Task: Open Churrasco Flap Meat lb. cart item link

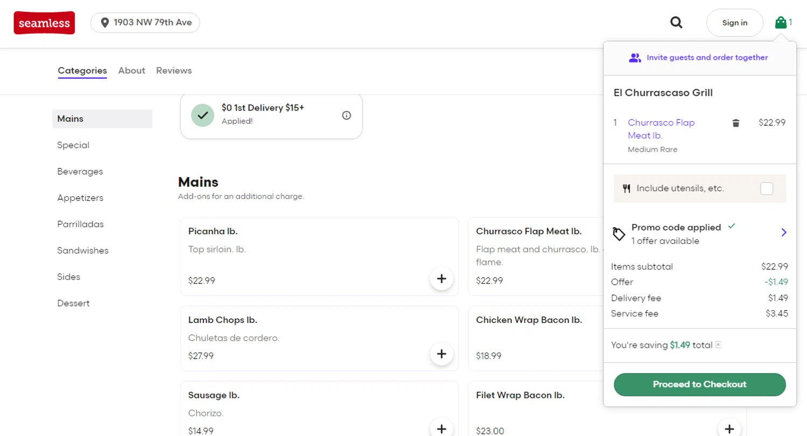Action: [661, 129]
